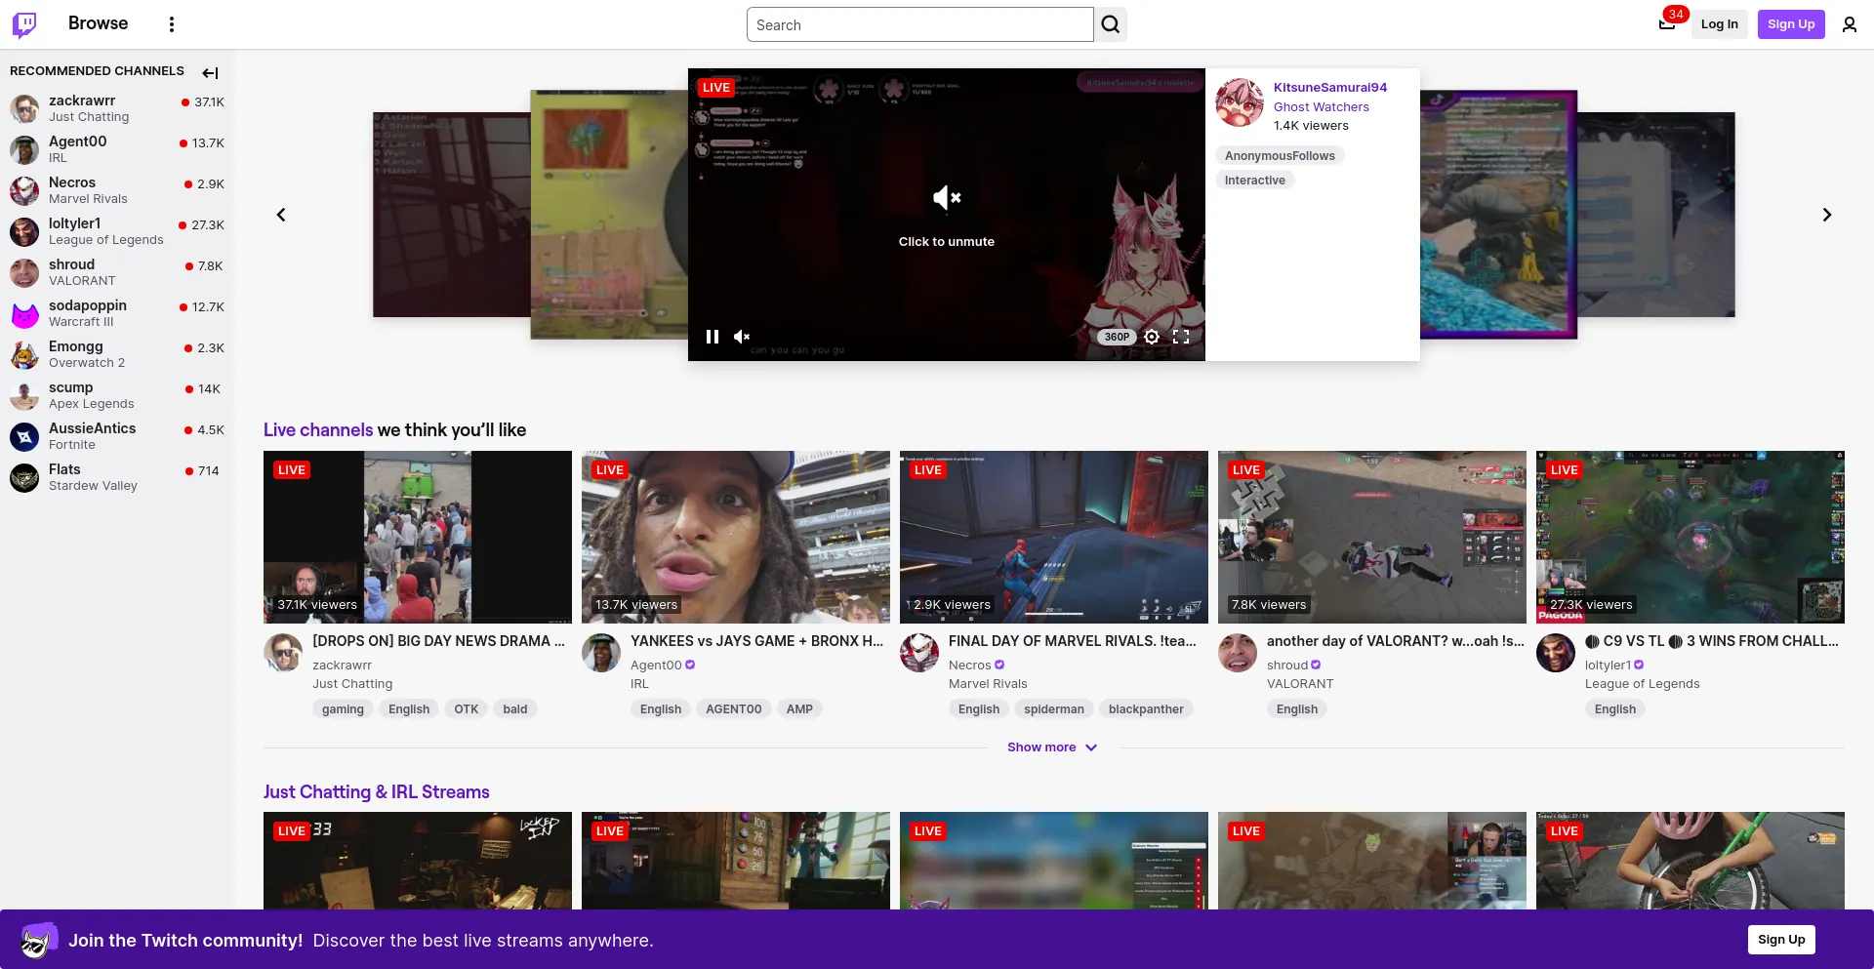This screenshot has height=969, width=1874.
Task: Filter by AGENT00 tag
Action: 734,709
